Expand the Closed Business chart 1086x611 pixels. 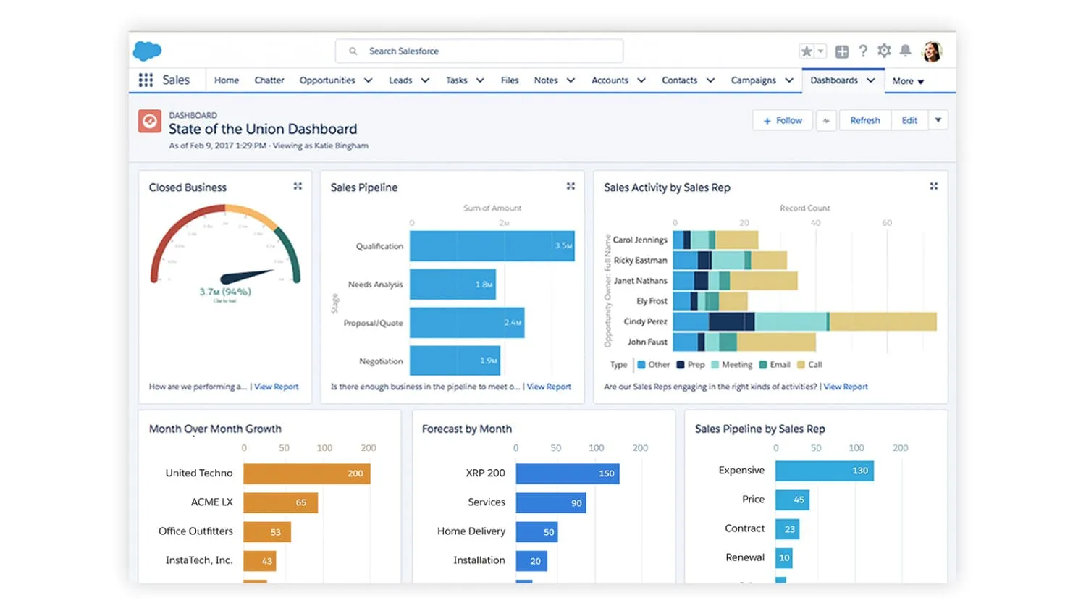298,187
